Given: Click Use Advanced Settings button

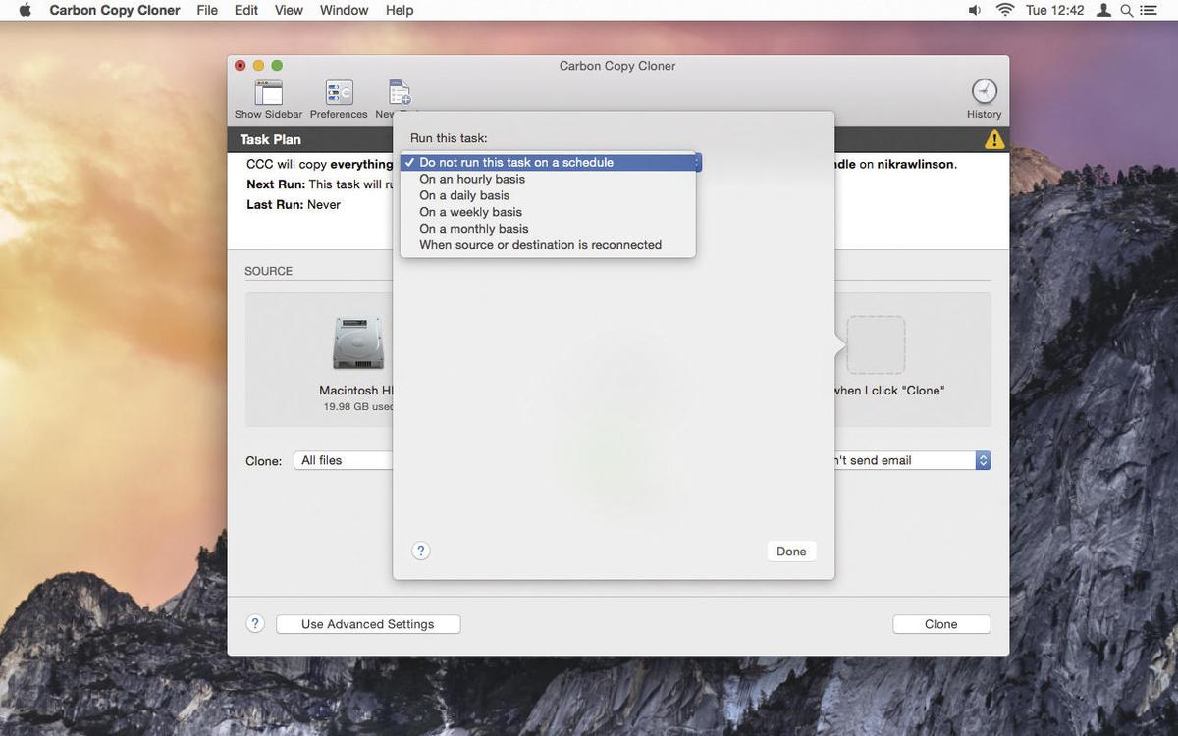Looking at the screenshot, I should pyautogui.click(x=368, y=624).
